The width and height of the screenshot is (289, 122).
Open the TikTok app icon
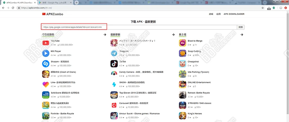[114, 64]
